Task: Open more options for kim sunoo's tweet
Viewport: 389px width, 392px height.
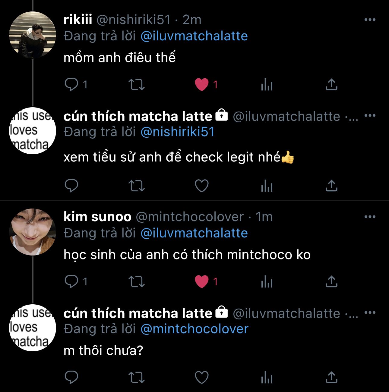Action: pyautogui.click(x=370, y=217)
